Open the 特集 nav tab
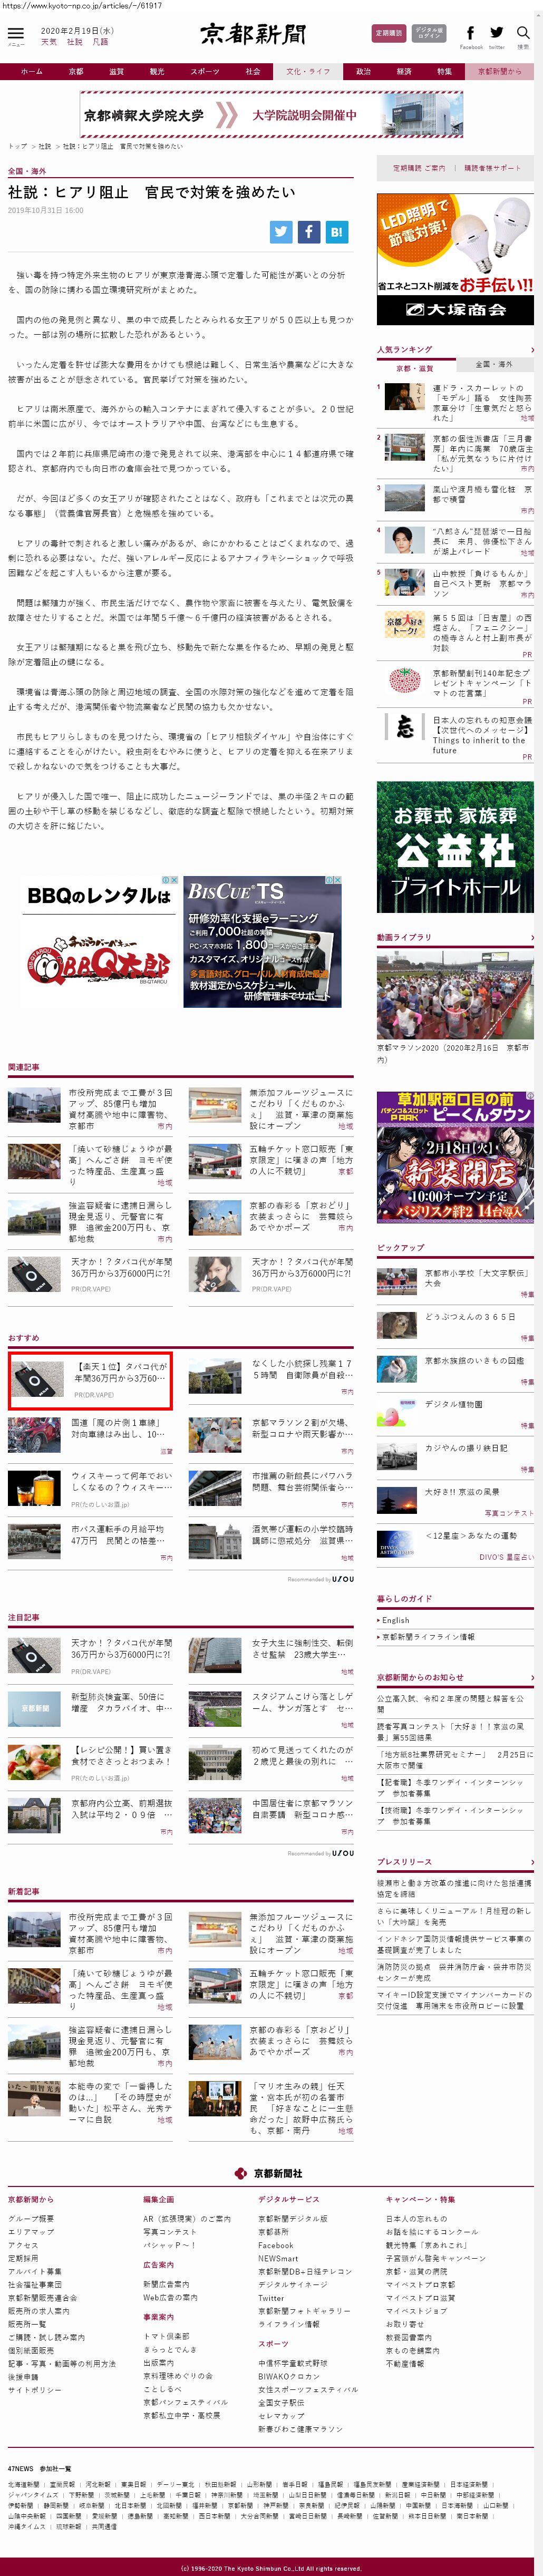543x2576 pixels. 444,71
